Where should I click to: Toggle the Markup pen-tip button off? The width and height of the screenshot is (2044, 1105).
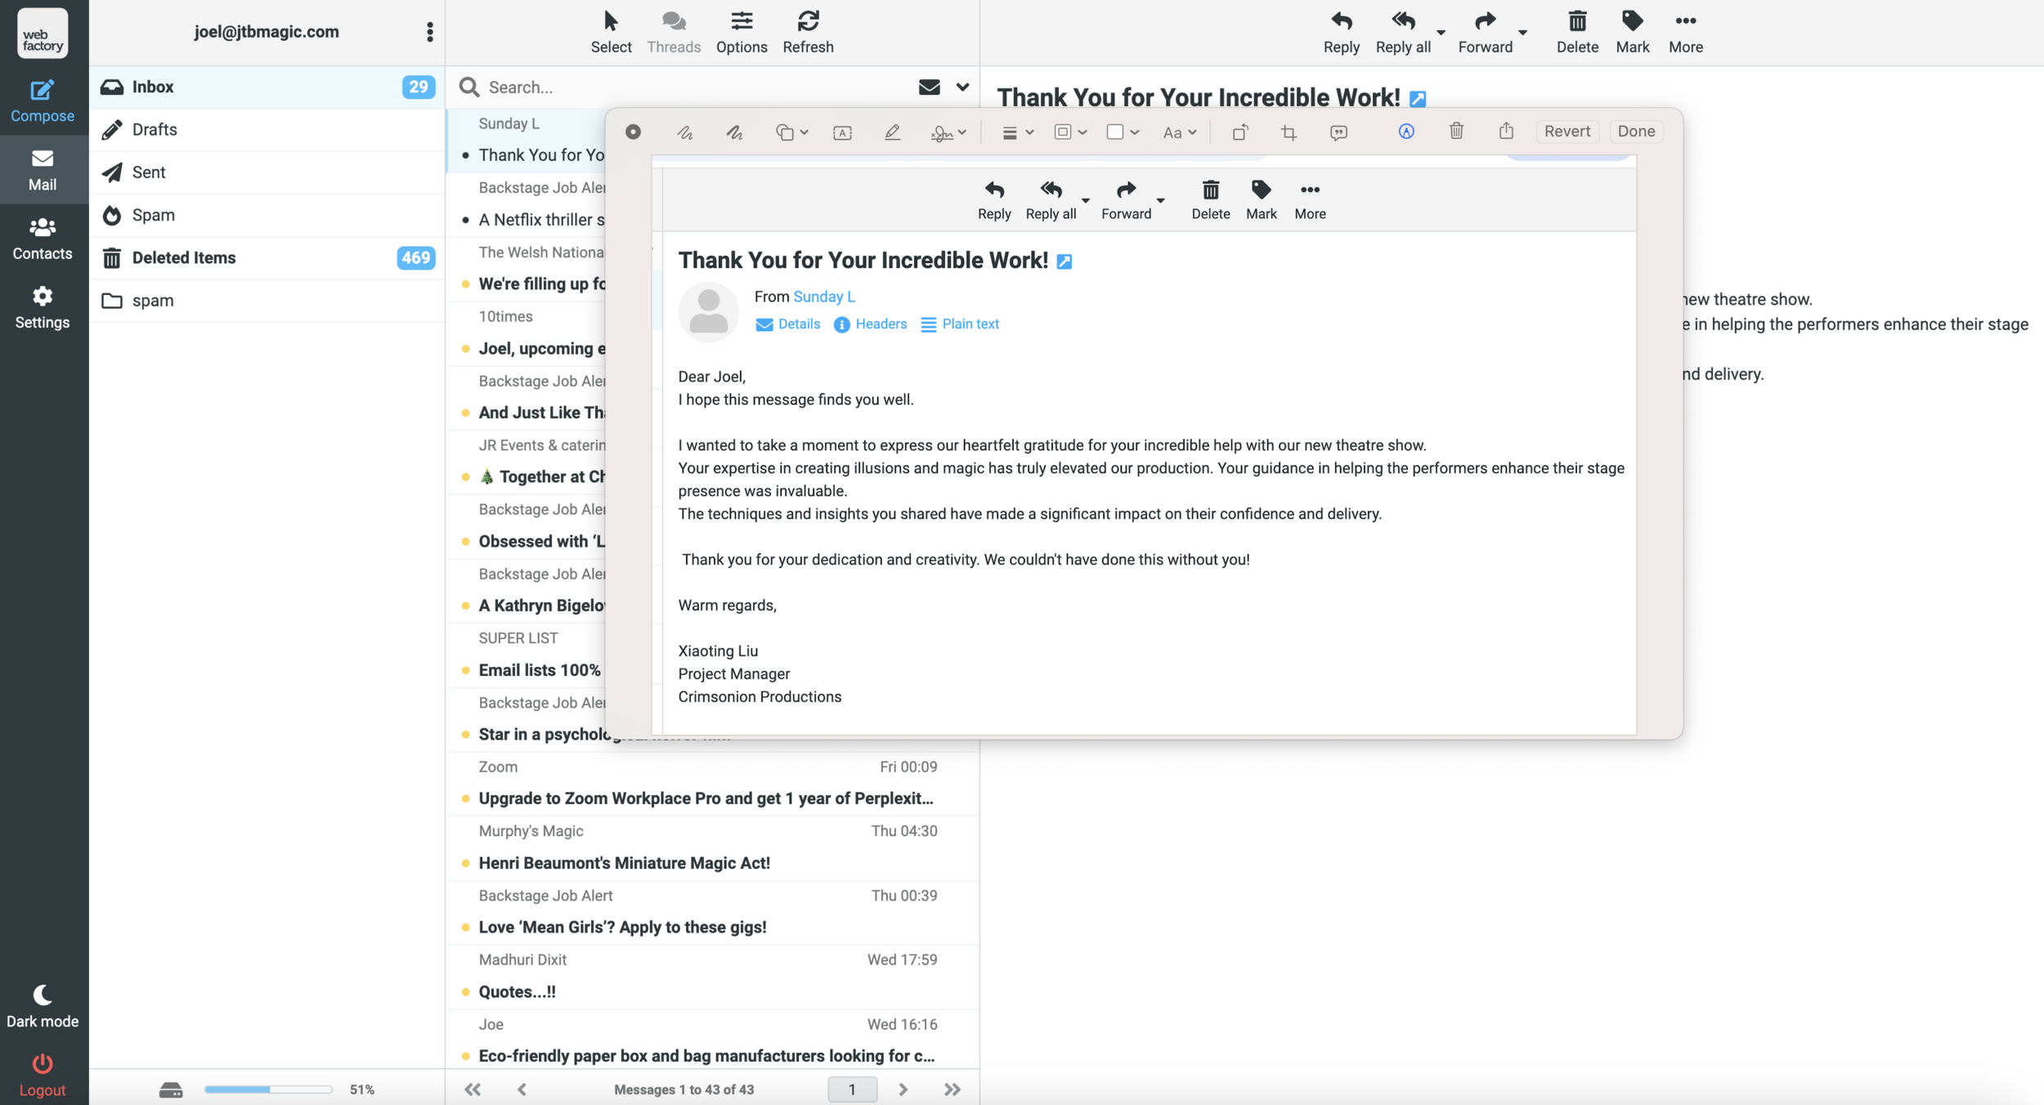coord(1406,132)
